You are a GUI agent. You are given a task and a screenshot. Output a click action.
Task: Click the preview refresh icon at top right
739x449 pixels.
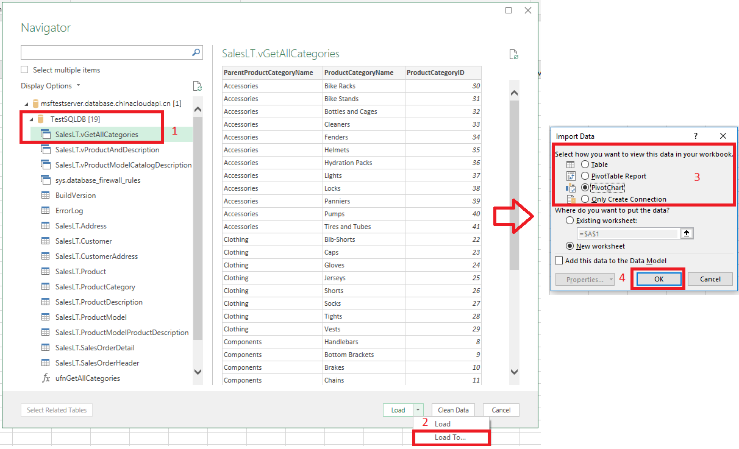[513, 54]
